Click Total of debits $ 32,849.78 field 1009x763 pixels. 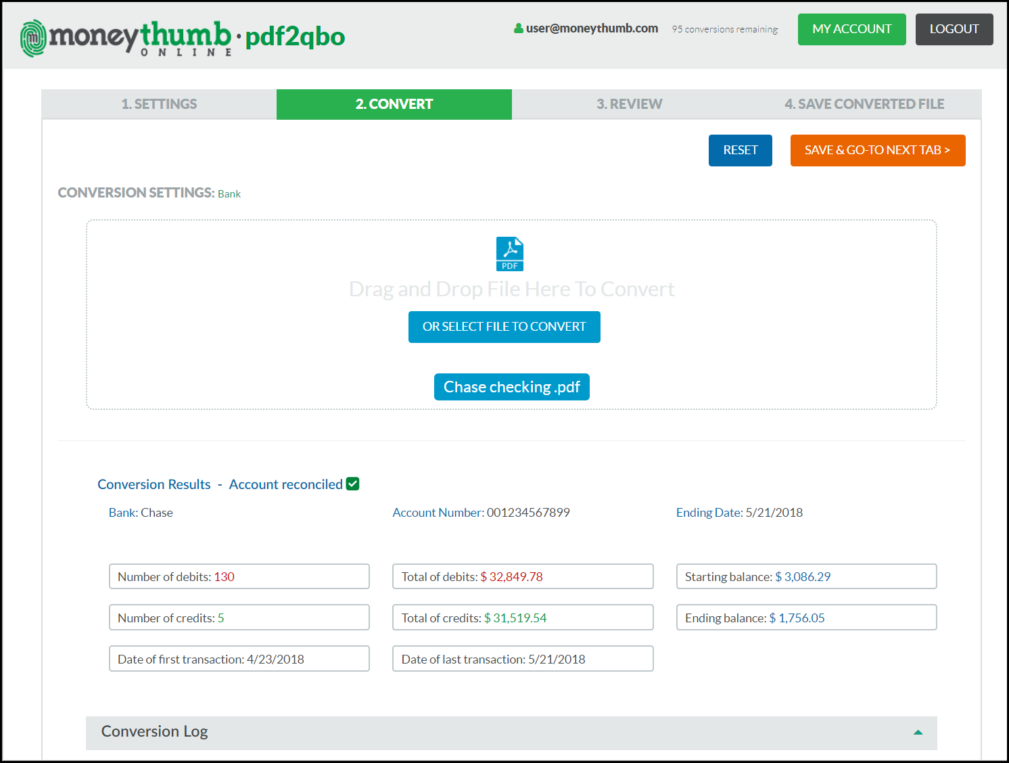(x=523, y=576)
